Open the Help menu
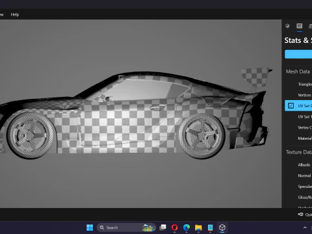312x234 pixels. (x=15, y=14)
